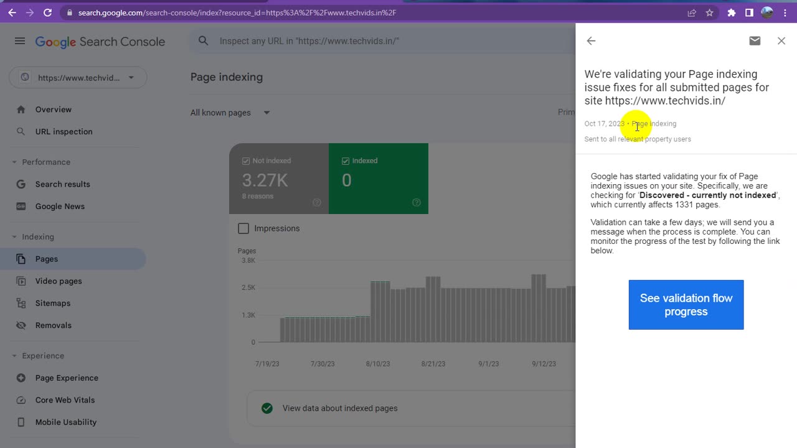This screenshot has width=797, height=448.
Task: Click See validation flow progress button
Action: click(686, 305)
